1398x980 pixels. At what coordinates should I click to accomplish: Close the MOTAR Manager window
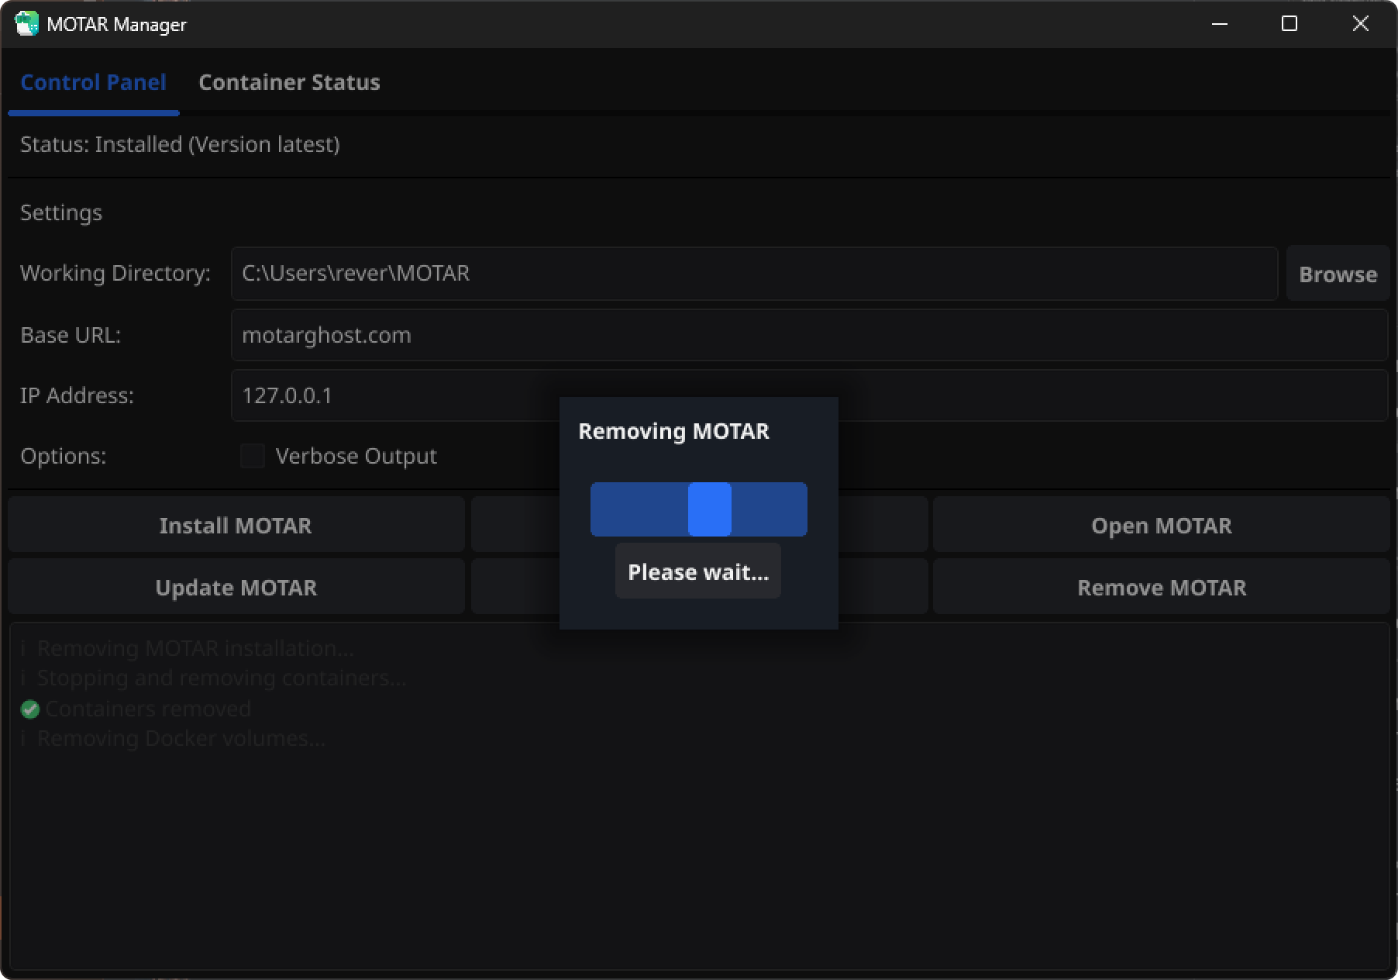point(1360,24)
